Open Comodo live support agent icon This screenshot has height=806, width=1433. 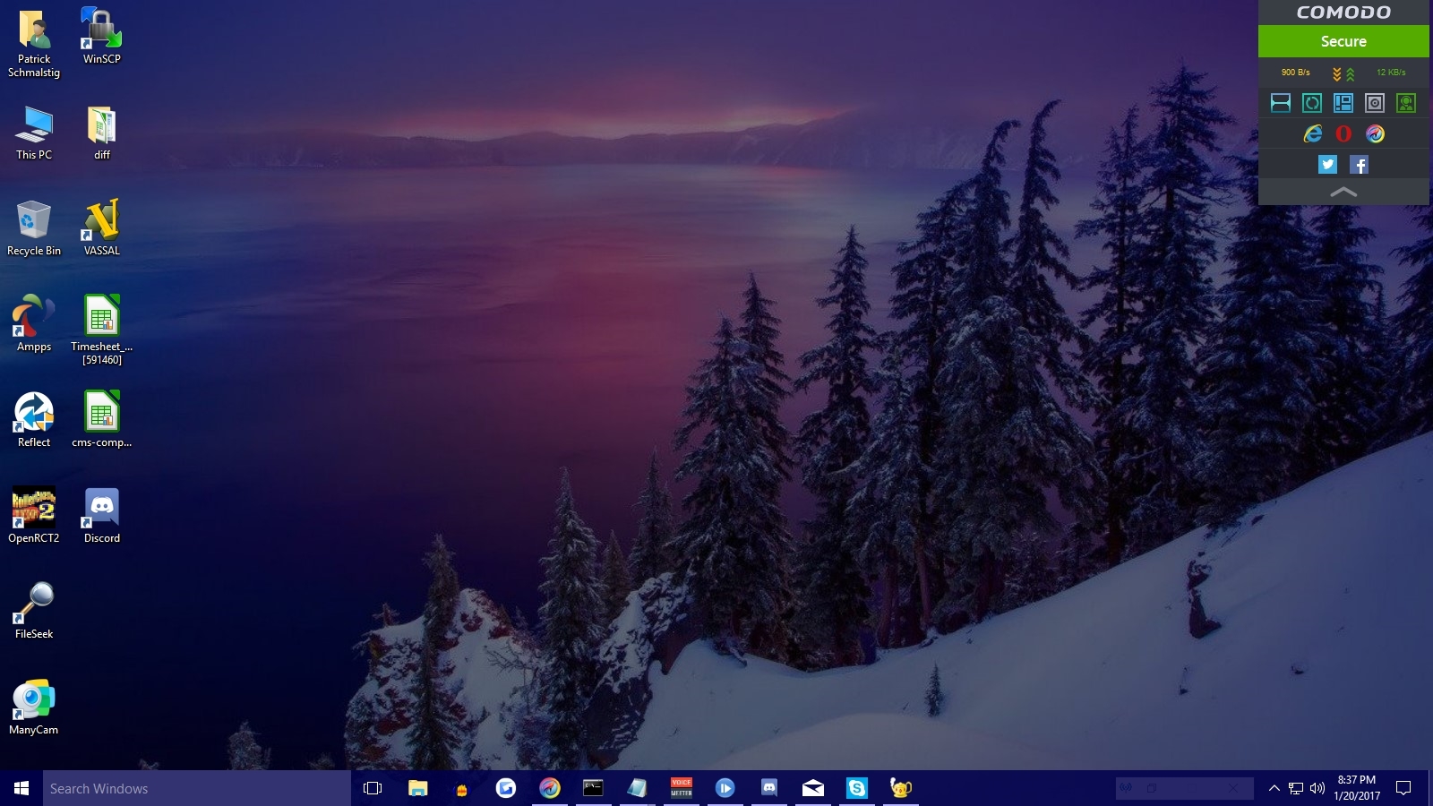(1406, 103)
